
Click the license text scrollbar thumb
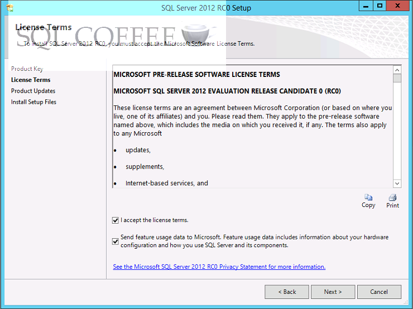point(397,78)
